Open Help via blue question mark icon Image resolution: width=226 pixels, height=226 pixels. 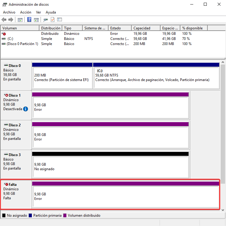click(x=29, y=20)
